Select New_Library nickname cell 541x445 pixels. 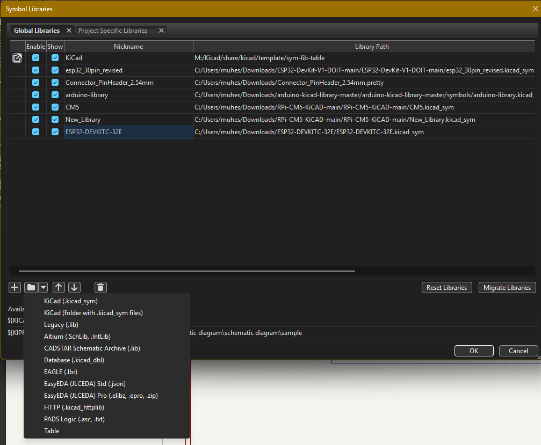128,120
